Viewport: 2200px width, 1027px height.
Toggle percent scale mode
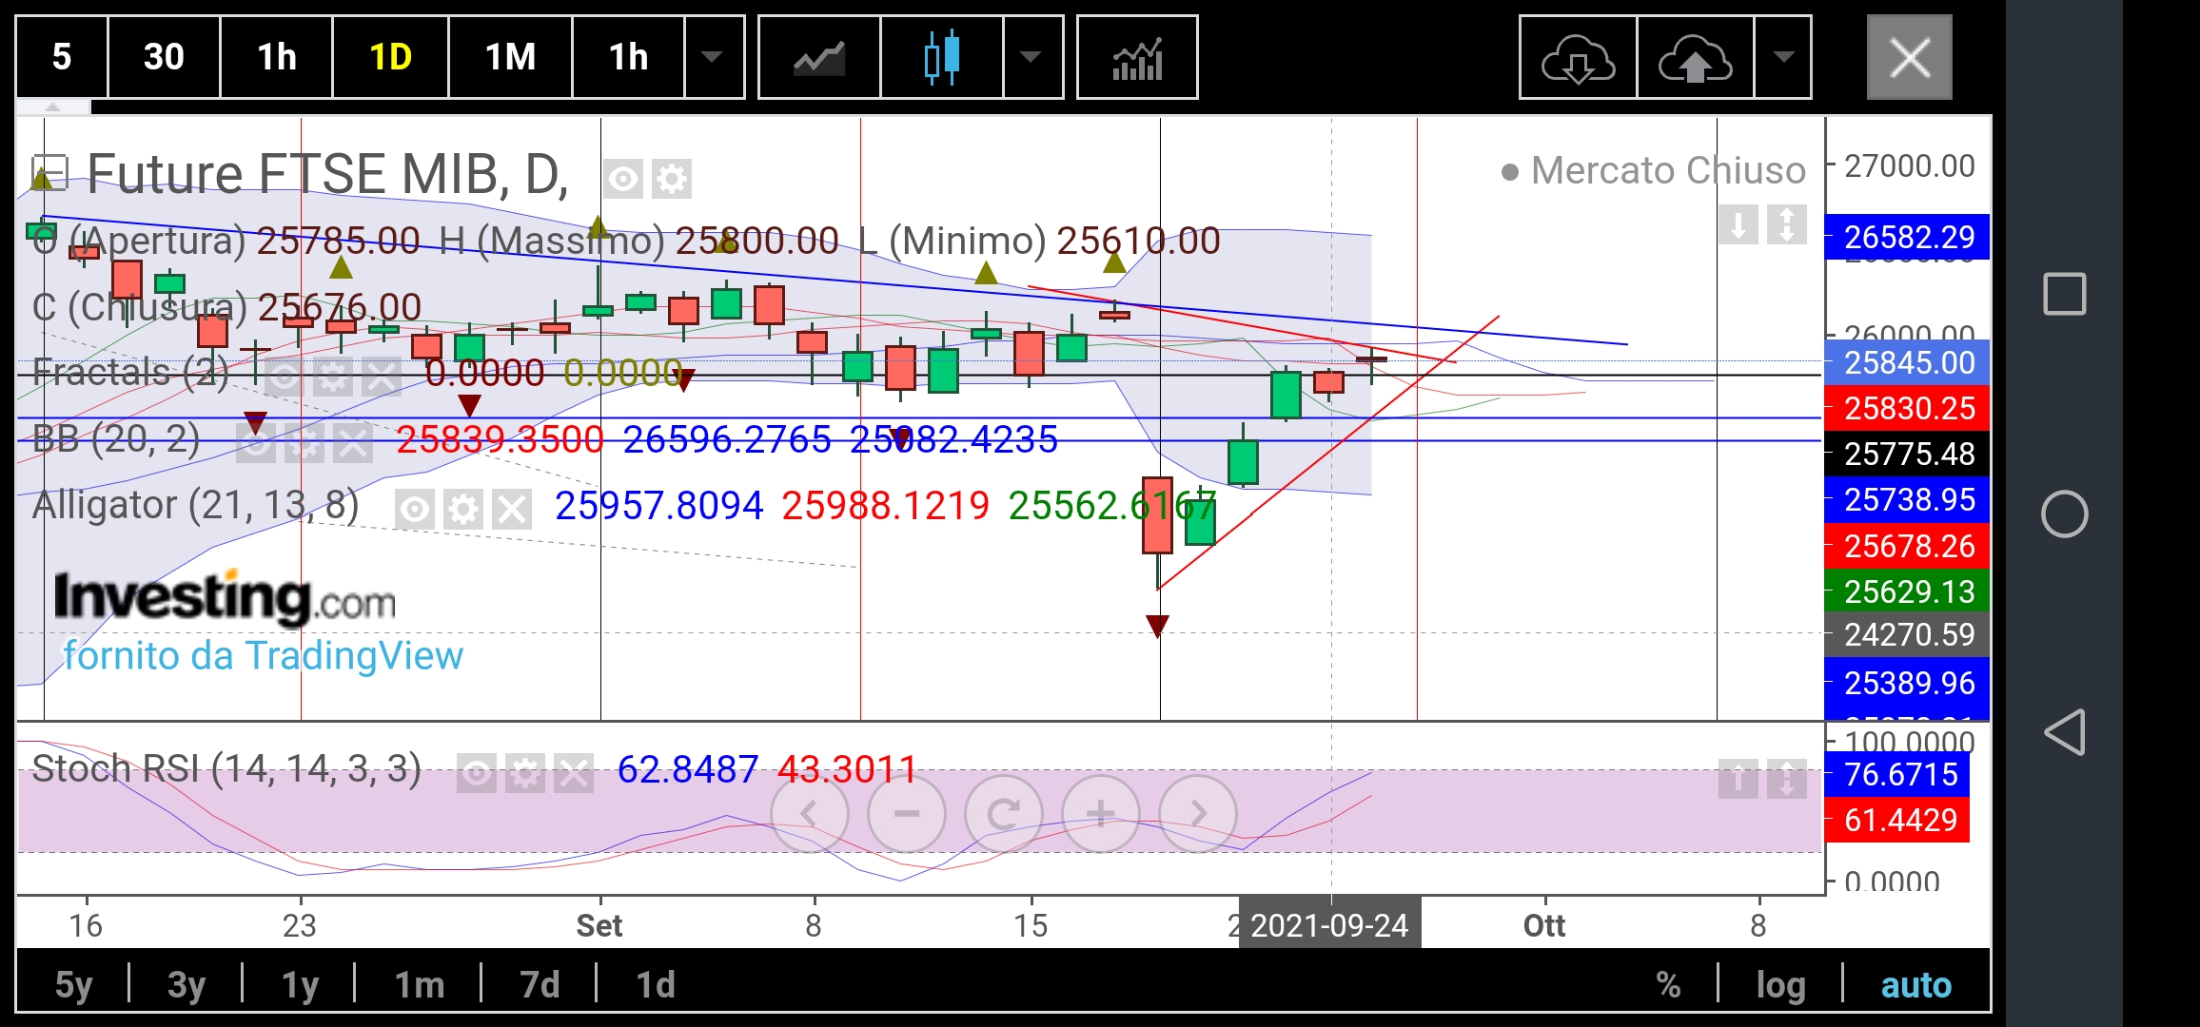1668,984
